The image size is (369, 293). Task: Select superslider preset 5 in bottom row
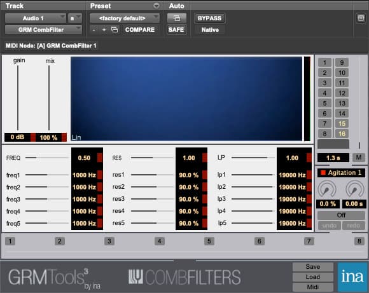click(209, 241)
